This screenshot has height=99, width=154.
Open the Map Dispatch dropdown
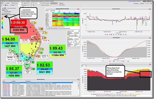coord(29,3)
